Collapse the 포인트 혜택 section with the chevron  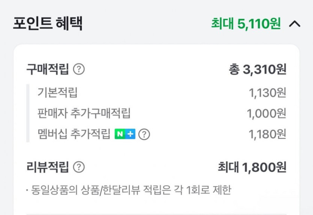pos(295,24)
